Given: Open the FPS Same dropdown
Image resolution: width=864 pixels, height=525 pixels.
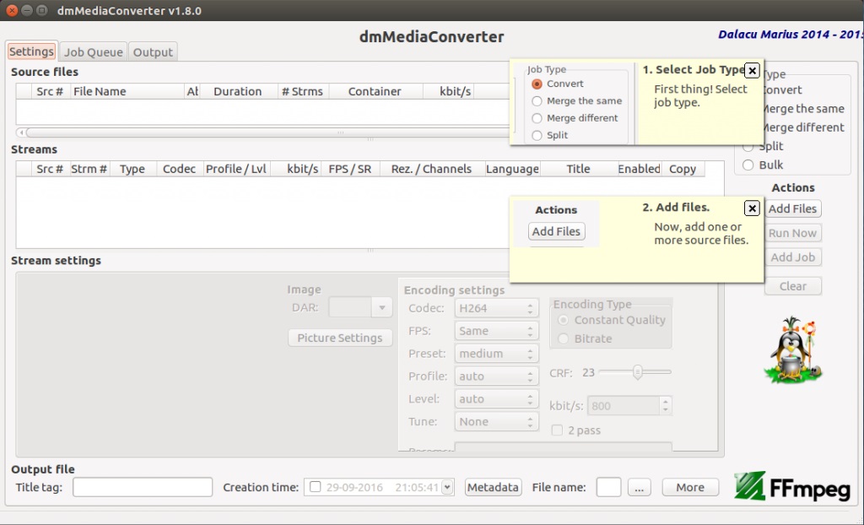Looking at the screenshot, I should point(496,331).
